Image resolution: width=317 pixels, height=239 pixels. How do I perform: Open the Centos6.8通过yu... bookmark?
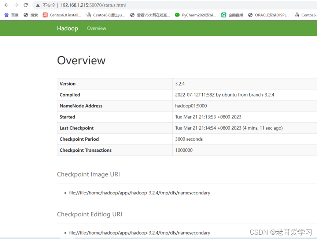(106, 15)
